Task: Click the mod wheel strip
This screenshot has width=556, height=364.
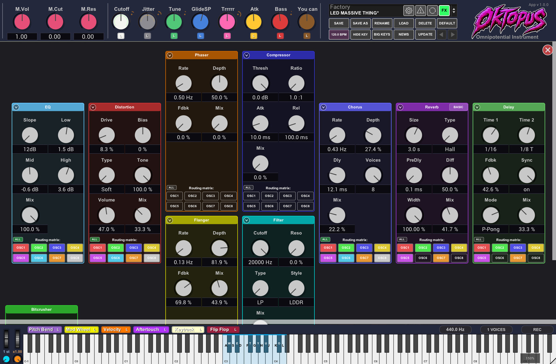Action: 18,339
